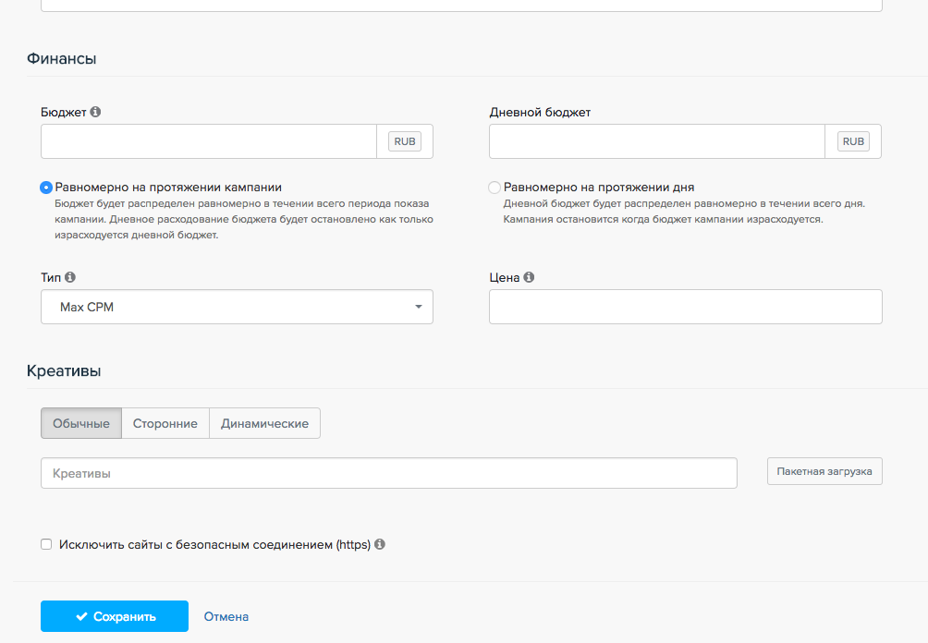Focus the Цена input field
This screenshot has height=643, width=928.
(x=685, y=307)
